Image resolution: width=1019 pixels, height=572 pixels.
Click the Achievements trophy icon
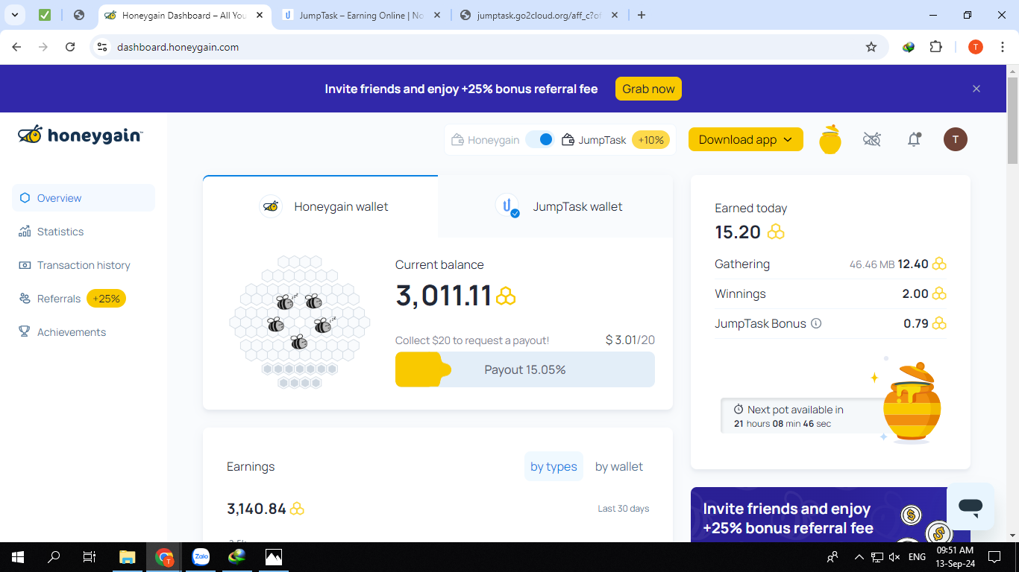click(25, 332)
